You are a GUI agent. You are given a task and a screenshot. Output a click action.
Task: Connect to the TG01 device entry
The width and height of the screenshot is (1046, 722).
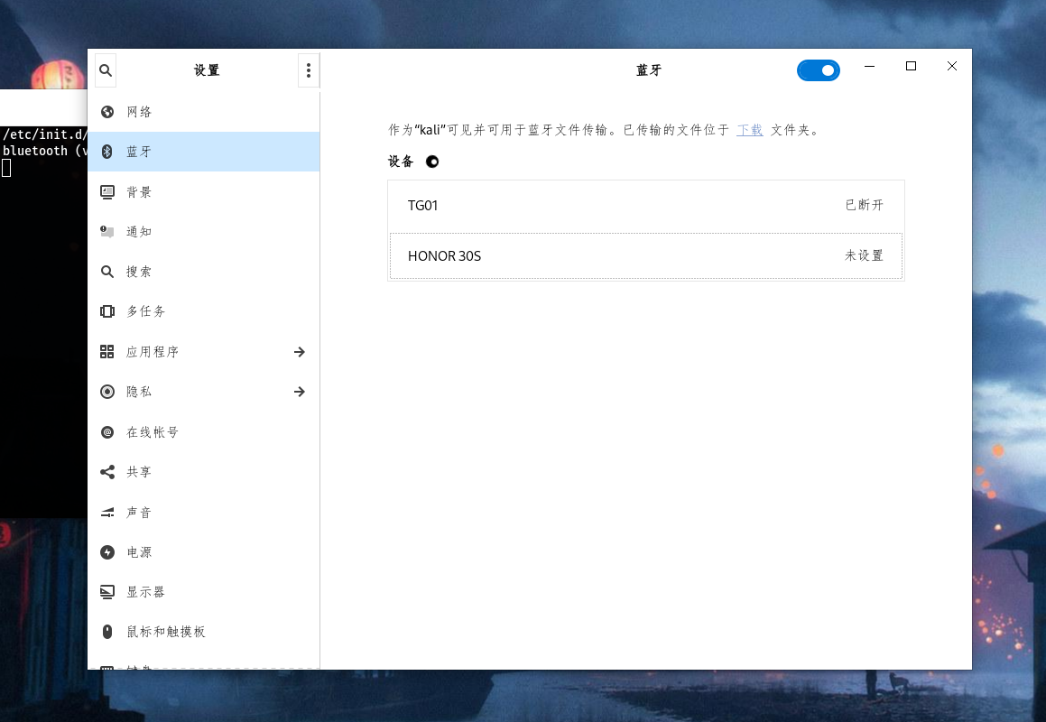click(646, 205)
